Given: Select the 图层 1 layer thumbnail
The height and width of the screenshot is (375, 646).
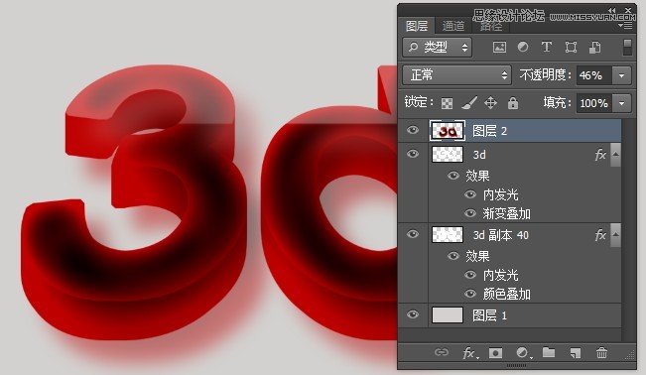Looking at the screenshot, I should [448, 315].
